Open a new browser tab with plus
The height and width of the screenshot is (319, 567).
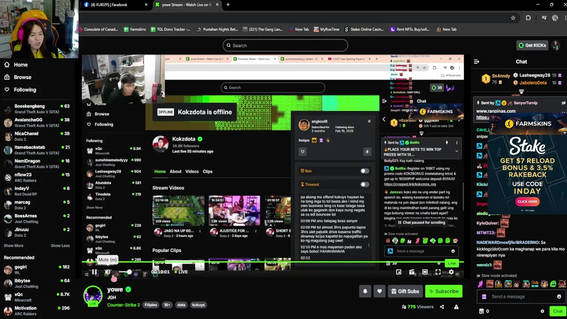228,5
